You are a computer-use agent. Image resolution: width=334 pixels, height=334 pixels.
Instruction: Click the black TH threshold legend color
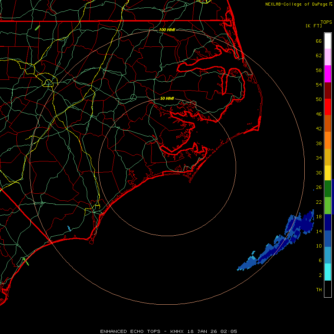point(328,289)
